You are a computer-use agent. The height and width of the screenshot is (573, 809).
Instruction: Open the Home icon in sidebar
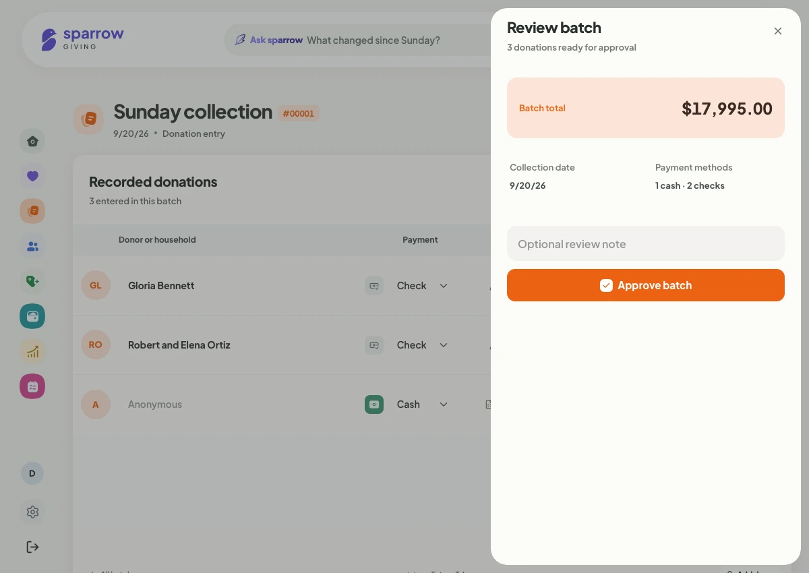point(32,141)
